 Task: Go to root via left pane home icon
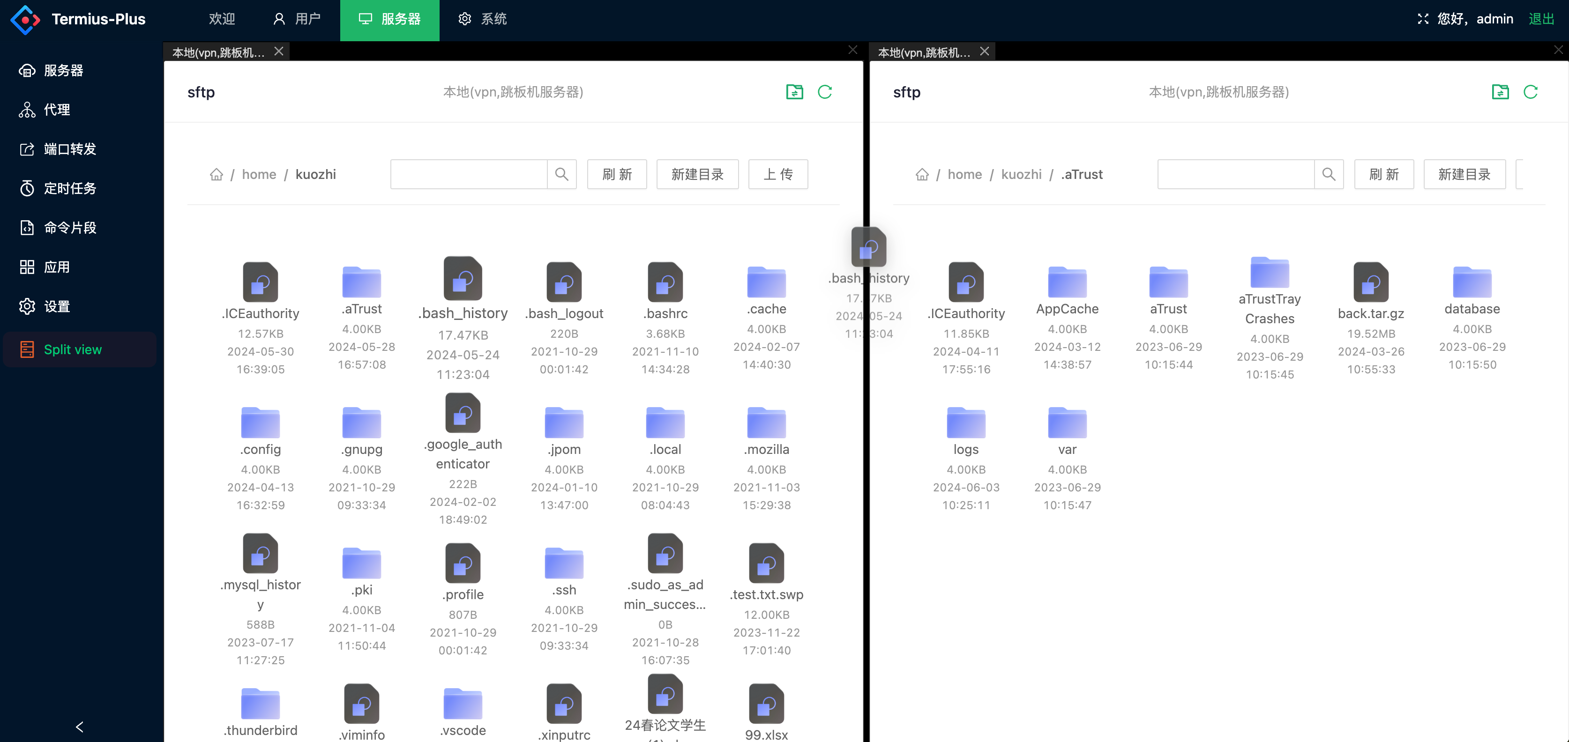[x=216, y=175]
